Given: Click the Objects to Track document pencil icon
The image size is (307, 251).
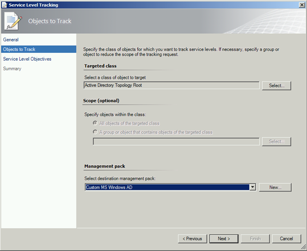Looking at the screenshot, I should tap(13, 21).
